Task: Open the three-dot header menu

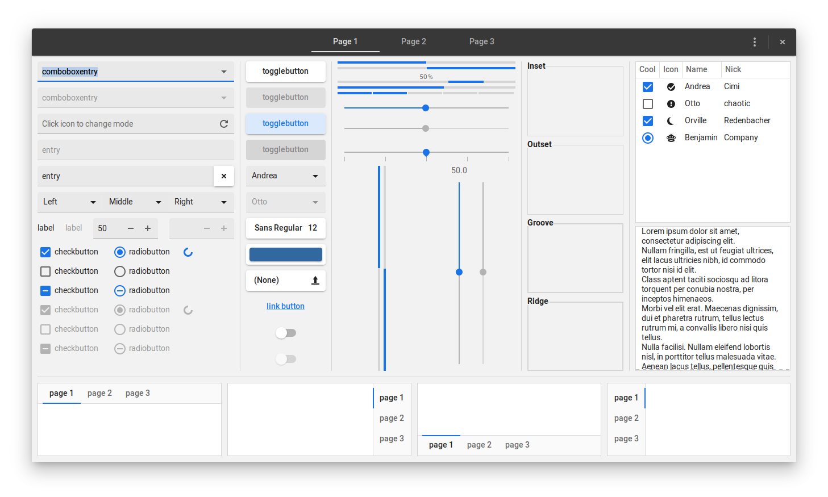Action: coord(754,42)
